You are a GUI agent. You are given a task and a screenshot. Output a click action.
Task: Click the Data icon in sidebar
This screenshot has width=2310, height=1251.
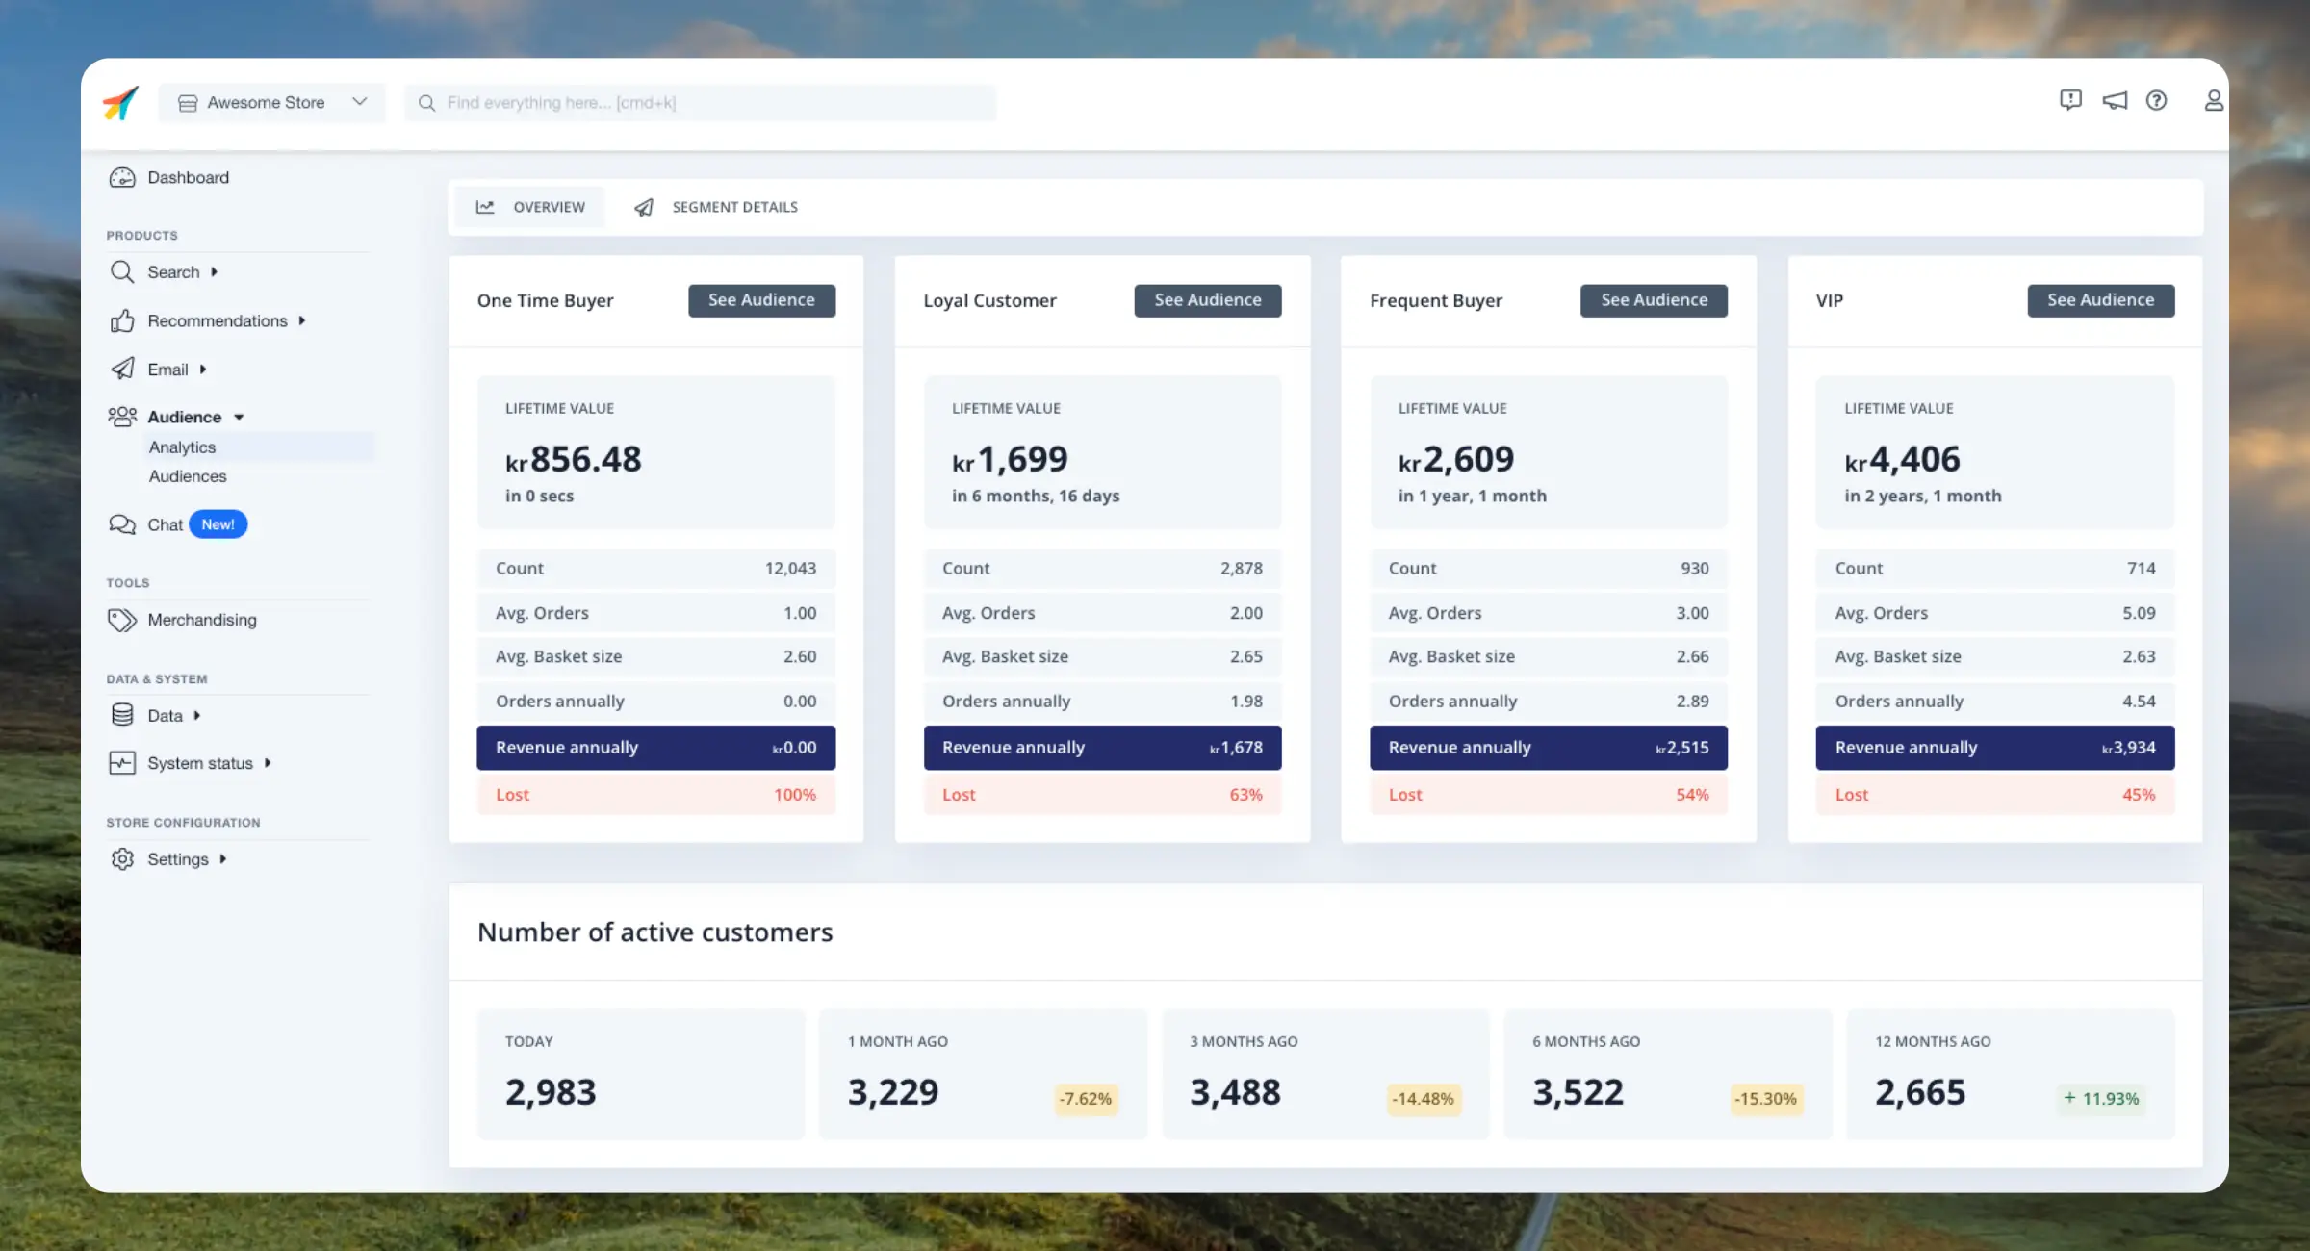pos(121,715)
